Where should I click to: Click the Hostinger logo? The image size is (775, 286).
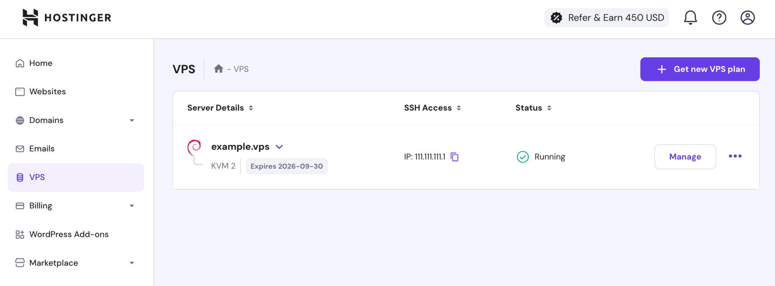[67, 17]
